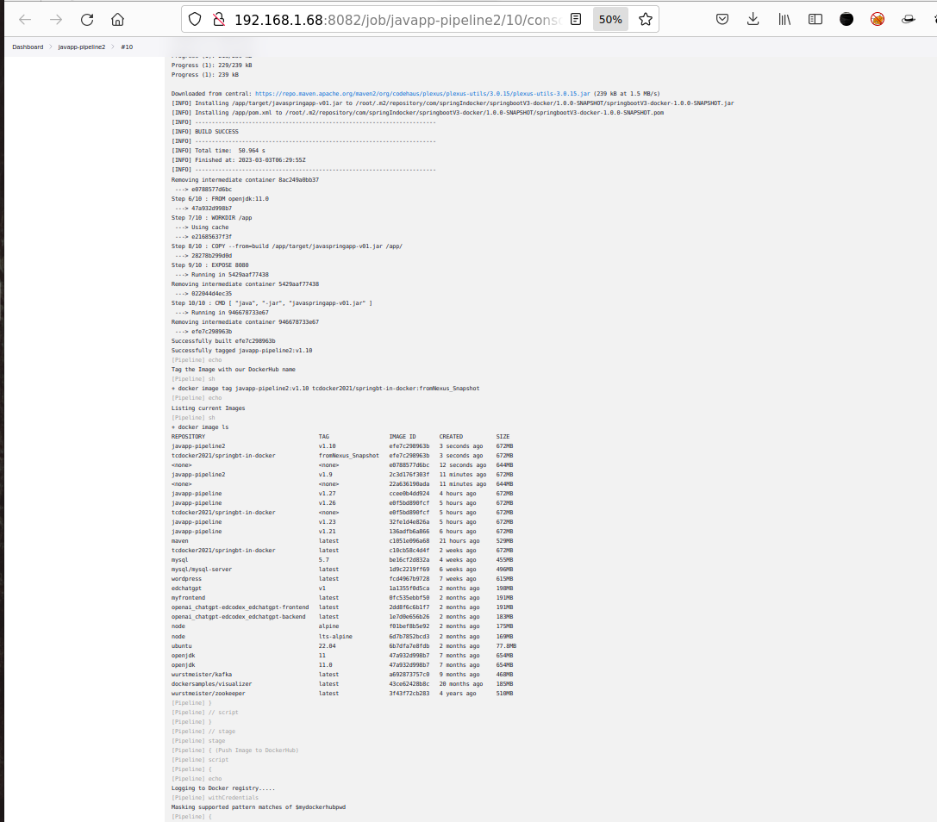This screenshot has height=822, width=937.
Task: Click 'Logging to Docker registry.....' line
Action: click(223, 788)
